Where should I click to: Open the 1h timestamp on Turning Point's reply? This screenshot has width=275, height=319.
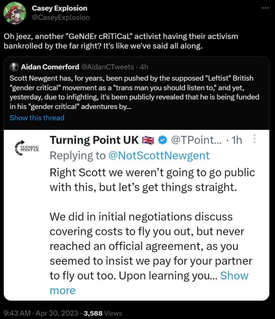pos(237,140)
